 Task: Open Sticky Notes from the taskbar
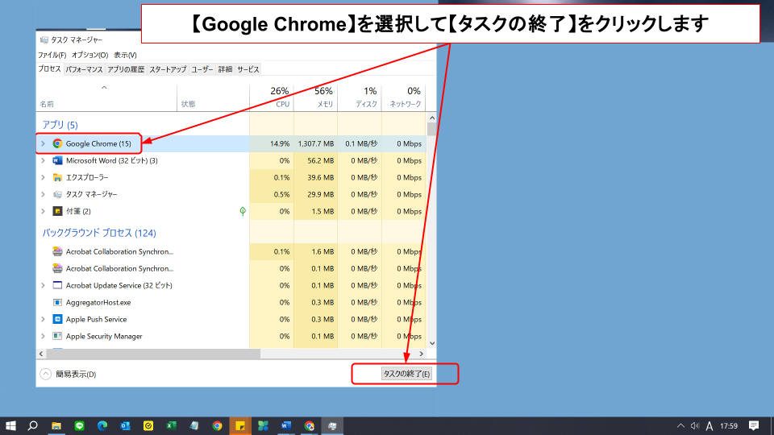pyautogui.click(x=240, y=425)
